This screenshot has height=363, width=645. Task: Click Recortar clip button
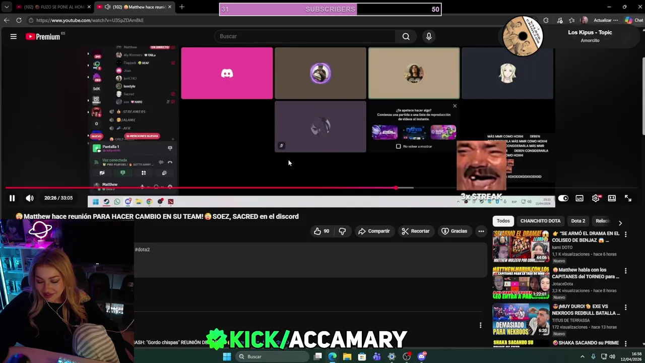[416, 231]
